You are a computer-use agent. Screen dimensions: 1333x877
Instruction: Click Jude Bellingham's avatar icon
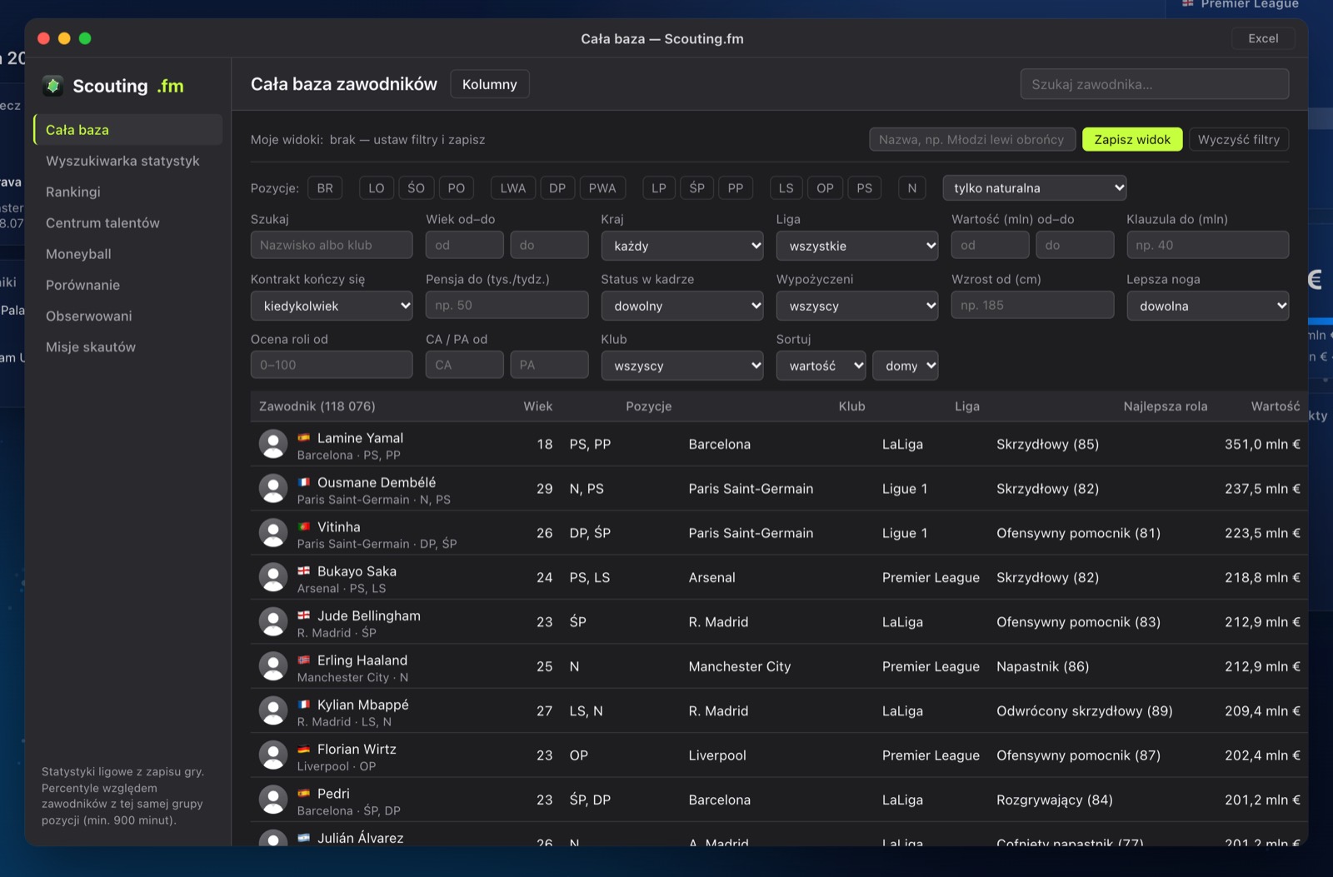[x=273, y=622]
